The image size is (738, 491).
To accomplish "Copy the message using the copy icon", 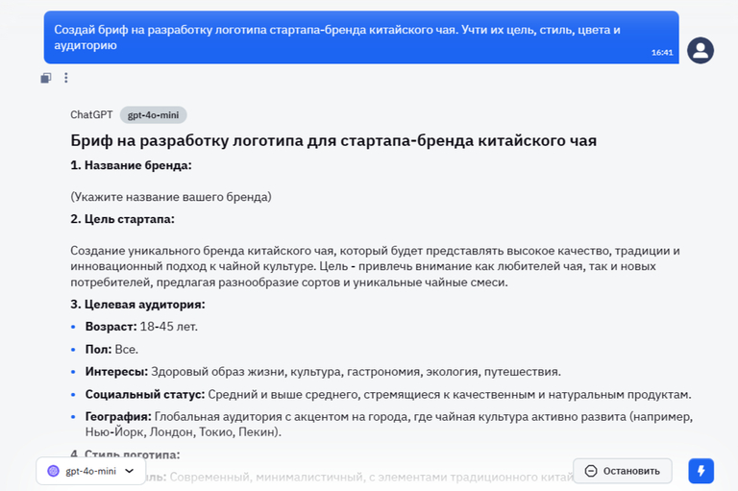I will (46, 78).
